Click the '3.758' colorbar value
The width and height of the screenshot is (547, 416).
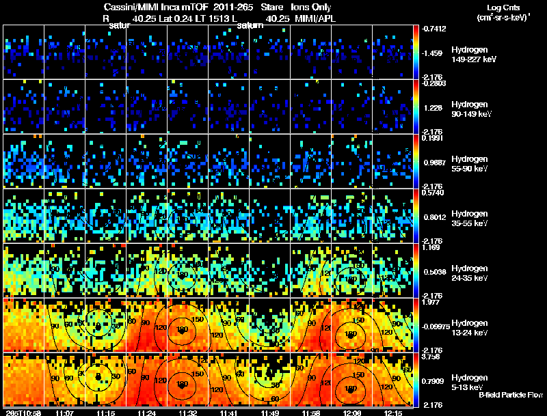pyautogui.click(x=431, y=357)
